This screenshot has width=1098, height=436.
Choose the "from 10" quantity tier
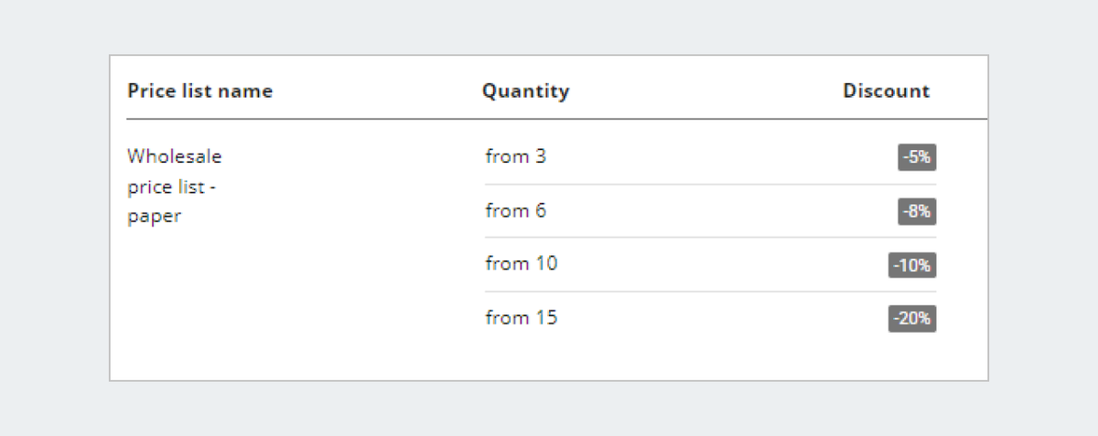point(710,265)
